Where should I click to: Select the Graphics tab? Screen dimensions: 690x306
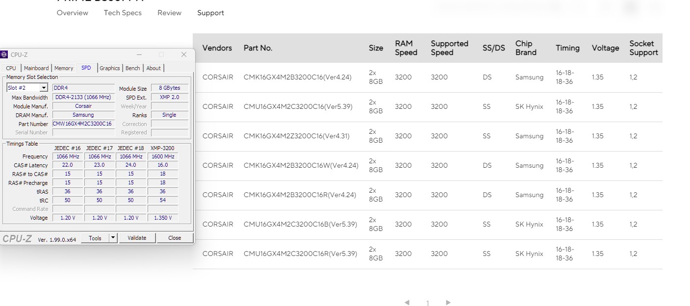pyautogui.click(x=109, y=68)
